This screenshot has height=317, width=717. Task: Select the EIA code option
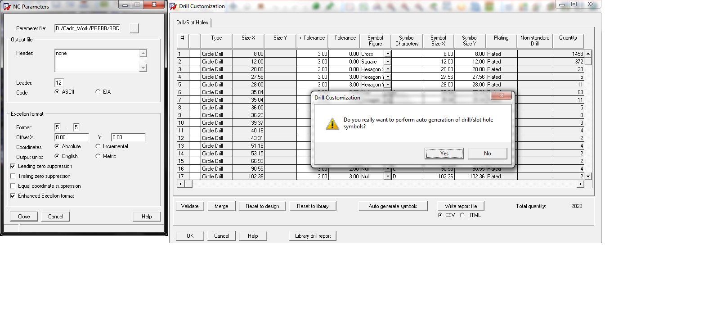pos(98,92)
